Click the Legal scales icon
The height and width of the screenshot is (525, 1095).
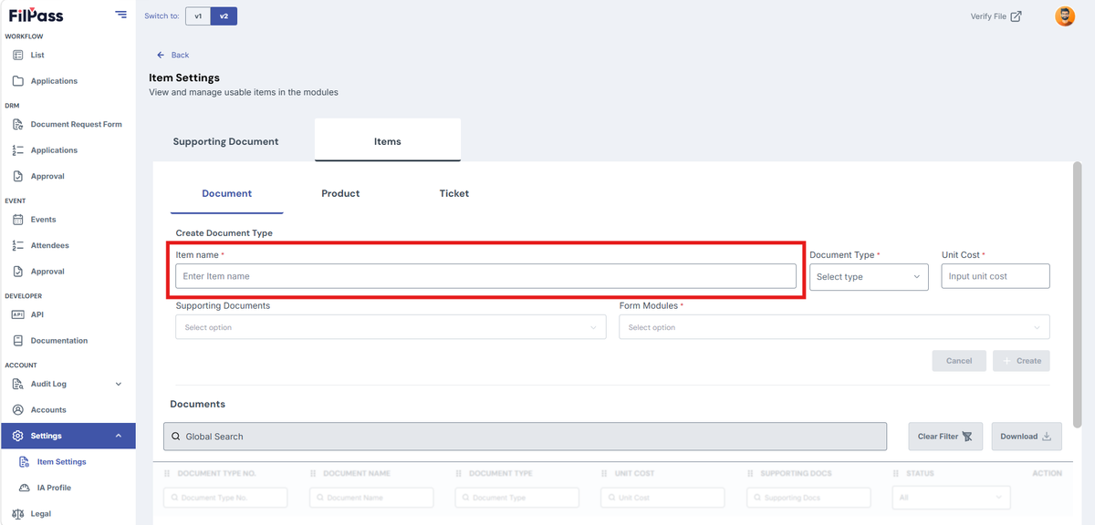(17, 514)
